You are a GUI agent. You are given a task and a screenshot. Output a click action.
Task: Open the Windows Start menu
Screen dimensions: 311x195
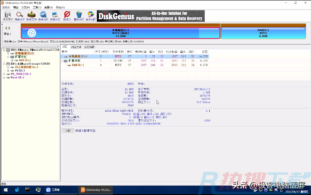coord(5,190)
